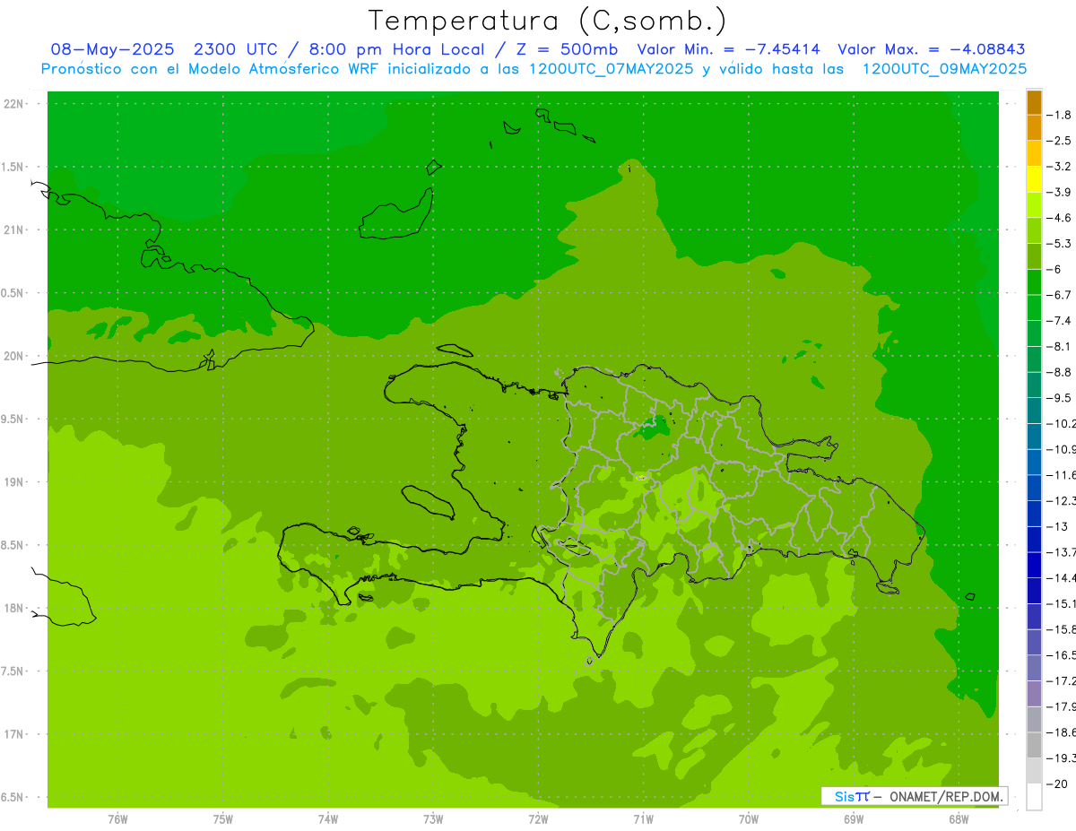Viewport: 1076px width, 831px height.
Task: Click the -13 color scale value
Action: (x=1057, y=526)
